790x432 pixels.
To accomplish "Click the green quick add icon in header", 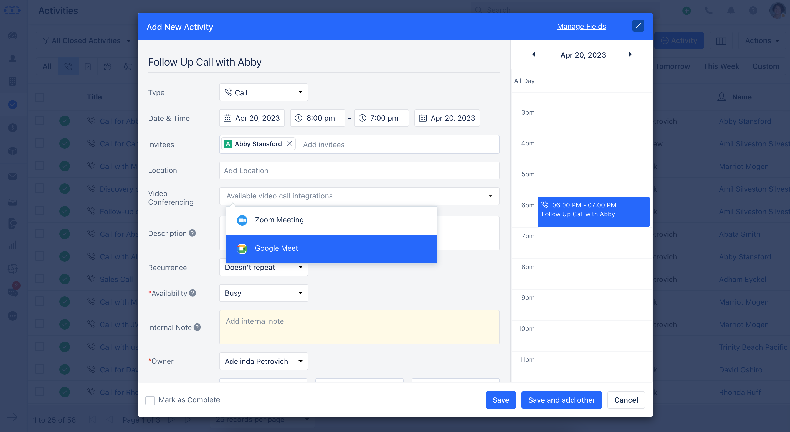I will point(687,11).
